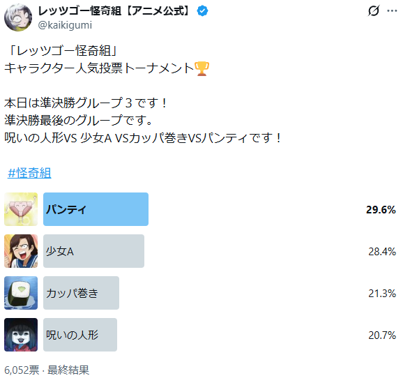The image size is (410, 378).
Task: Select the 呪いの人形 poll result bar
Action: [x=80, y=335]
